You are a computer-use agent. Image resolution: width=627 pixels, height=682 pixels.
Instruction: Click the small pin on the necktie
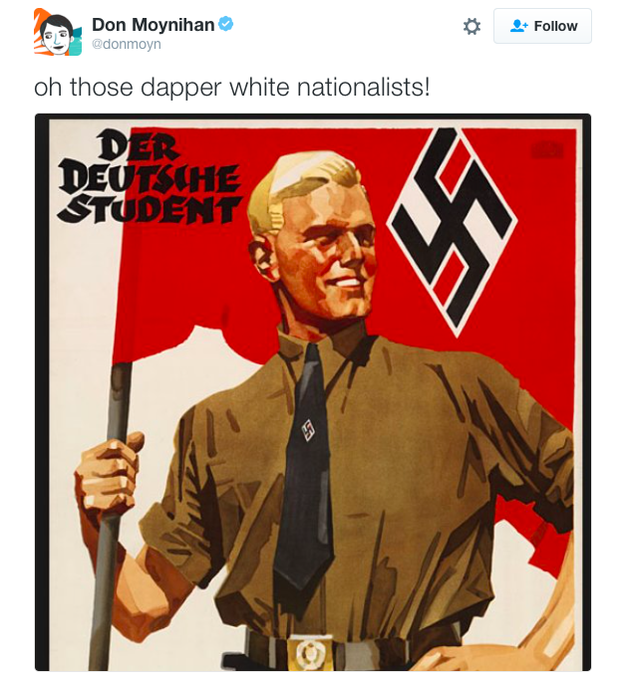(x=308, y=430)
